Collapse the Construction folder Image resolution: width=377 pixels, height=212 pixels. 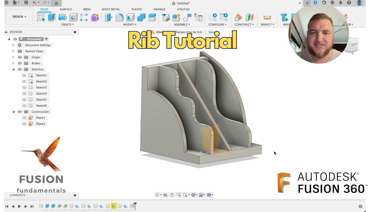point(13,112)
